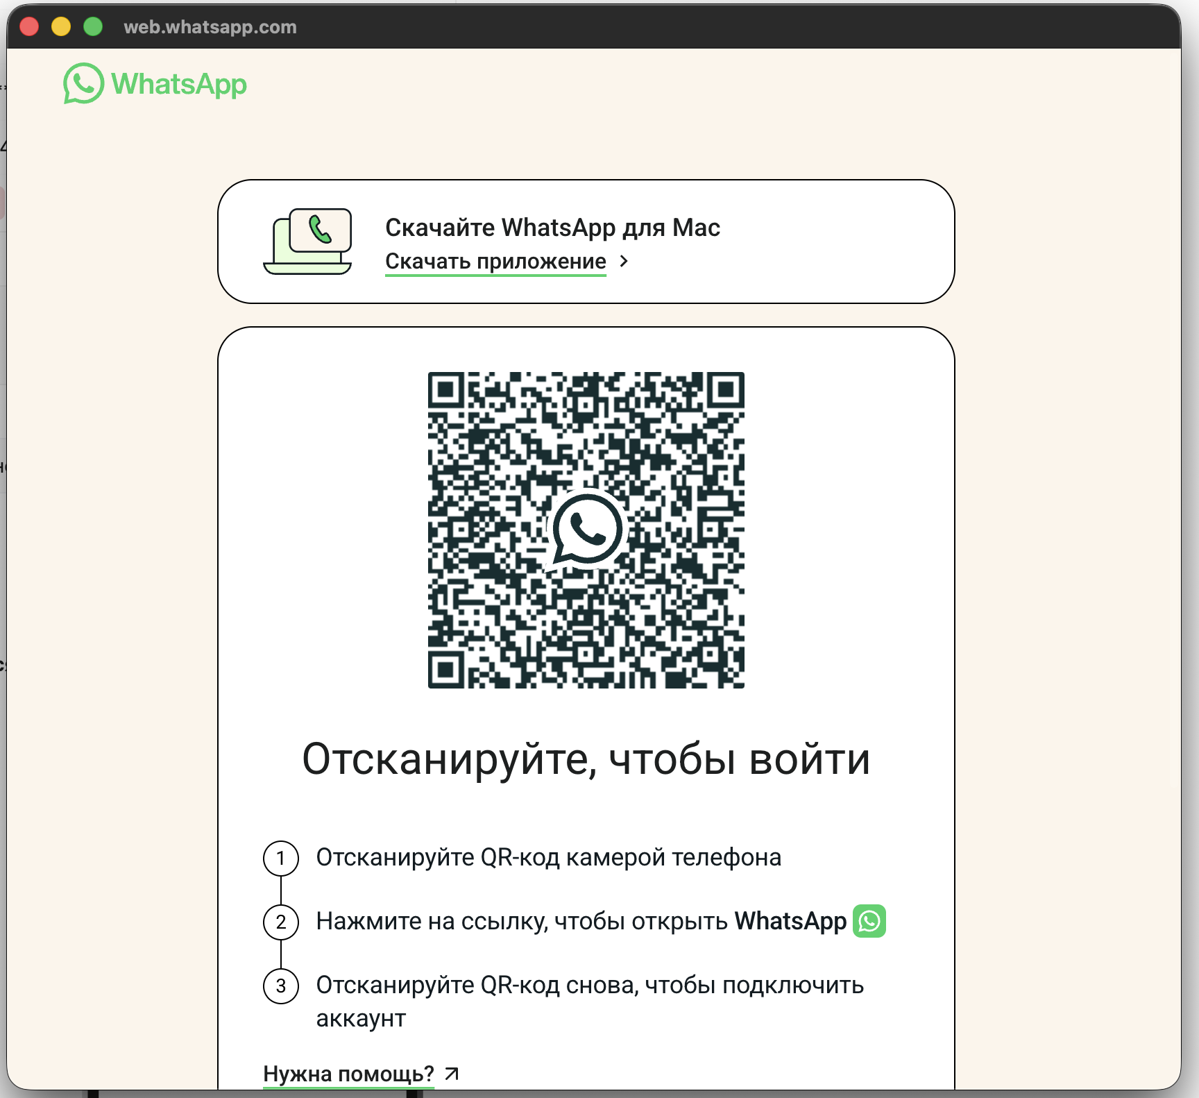Viewport: 1199px width, 1098px height.
Task: Click the external arrow icon beside 'Нужна помощь?'
Action: (452, 1074)
